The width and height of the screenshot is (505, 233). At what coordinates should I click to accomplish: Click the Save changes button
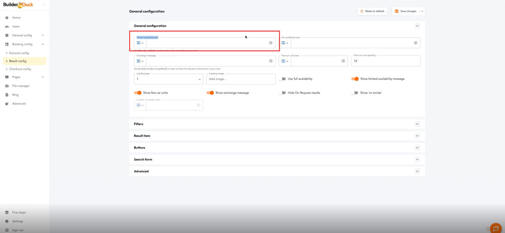pyautogui.click(x=406, y=11)
